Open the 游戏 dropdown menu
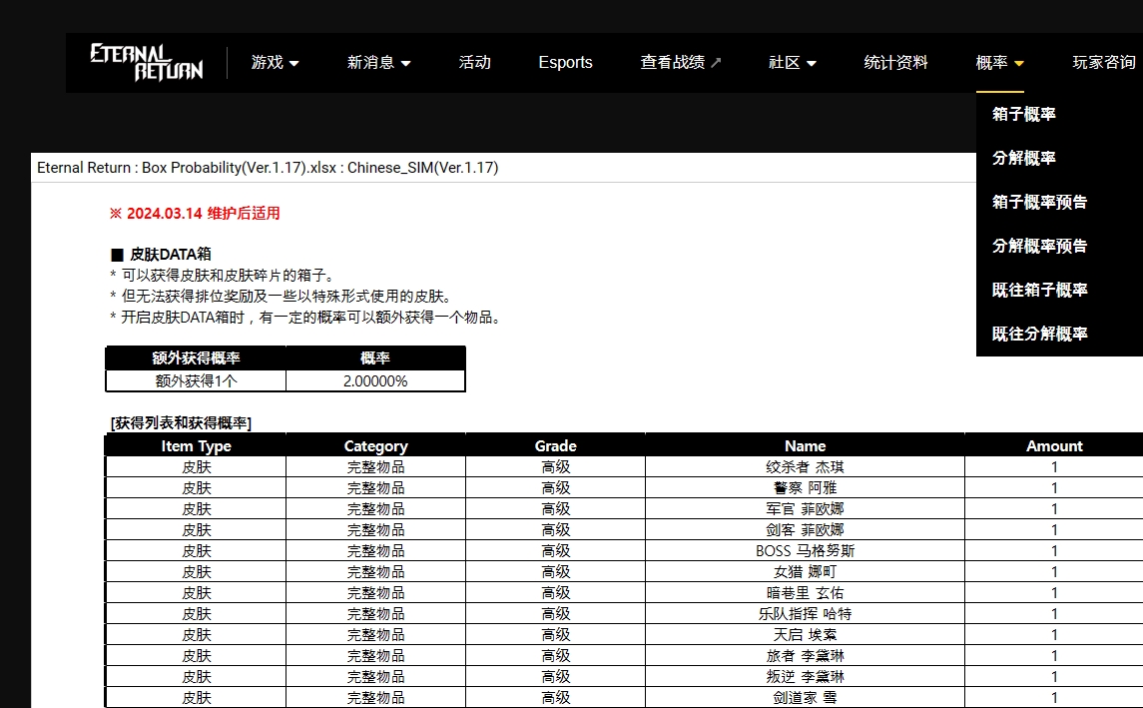 click(x=275, y=63)
